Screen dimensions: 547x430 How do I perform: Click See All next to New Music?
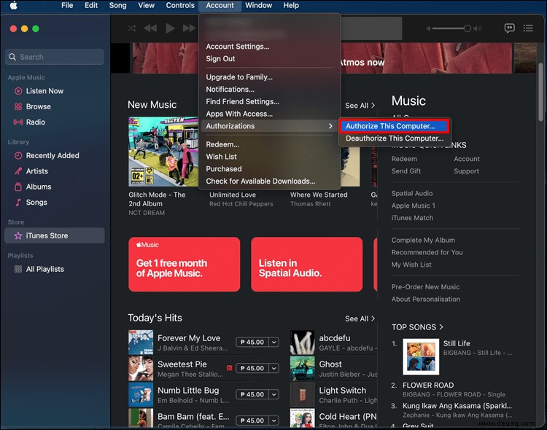point(360,106)
